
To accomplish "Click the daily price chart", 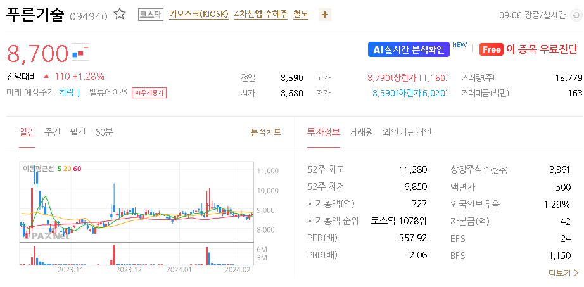I will [136, 202].
